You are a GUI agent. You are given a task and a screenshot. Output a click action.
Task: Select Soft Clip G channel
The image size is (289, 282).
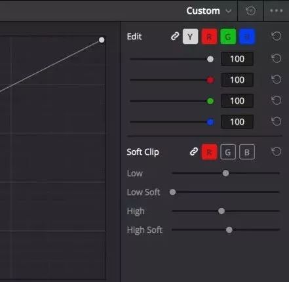[228, 152]
